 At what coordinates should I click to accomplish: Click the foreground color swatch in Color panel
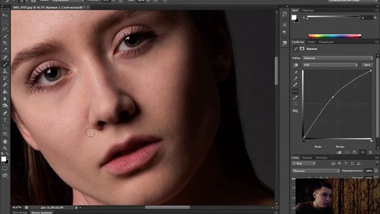click(x=294, y=17)
